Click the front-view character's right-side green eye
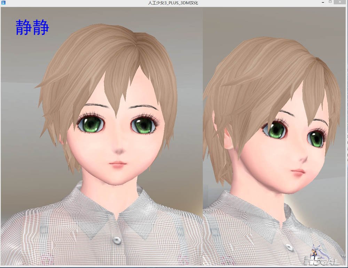 (143, 125)
